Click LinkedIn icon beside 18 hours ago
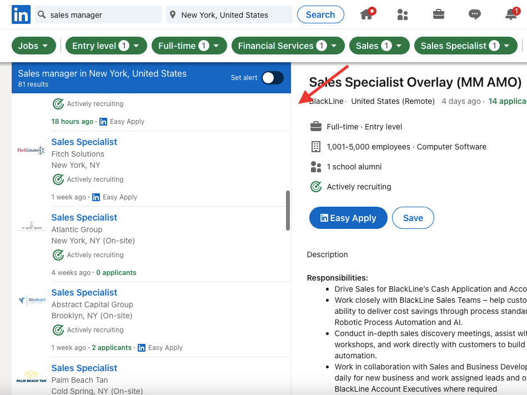This screenshot has height=395, width=527. pos(103,122)
